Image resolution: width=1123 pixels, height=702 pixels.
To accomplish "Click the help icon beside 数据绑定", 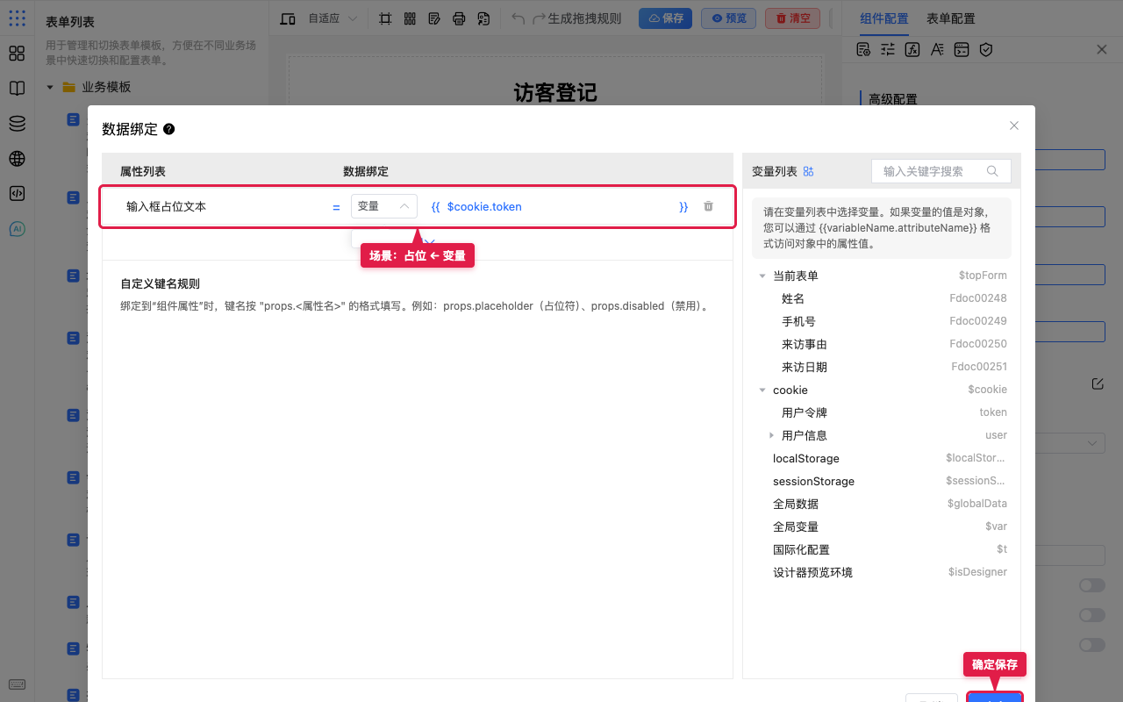I will click(x=169, y=129).
